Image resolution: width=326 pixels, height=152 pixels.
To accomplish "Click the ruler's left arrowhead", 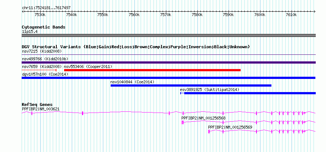I will [23, 12].
